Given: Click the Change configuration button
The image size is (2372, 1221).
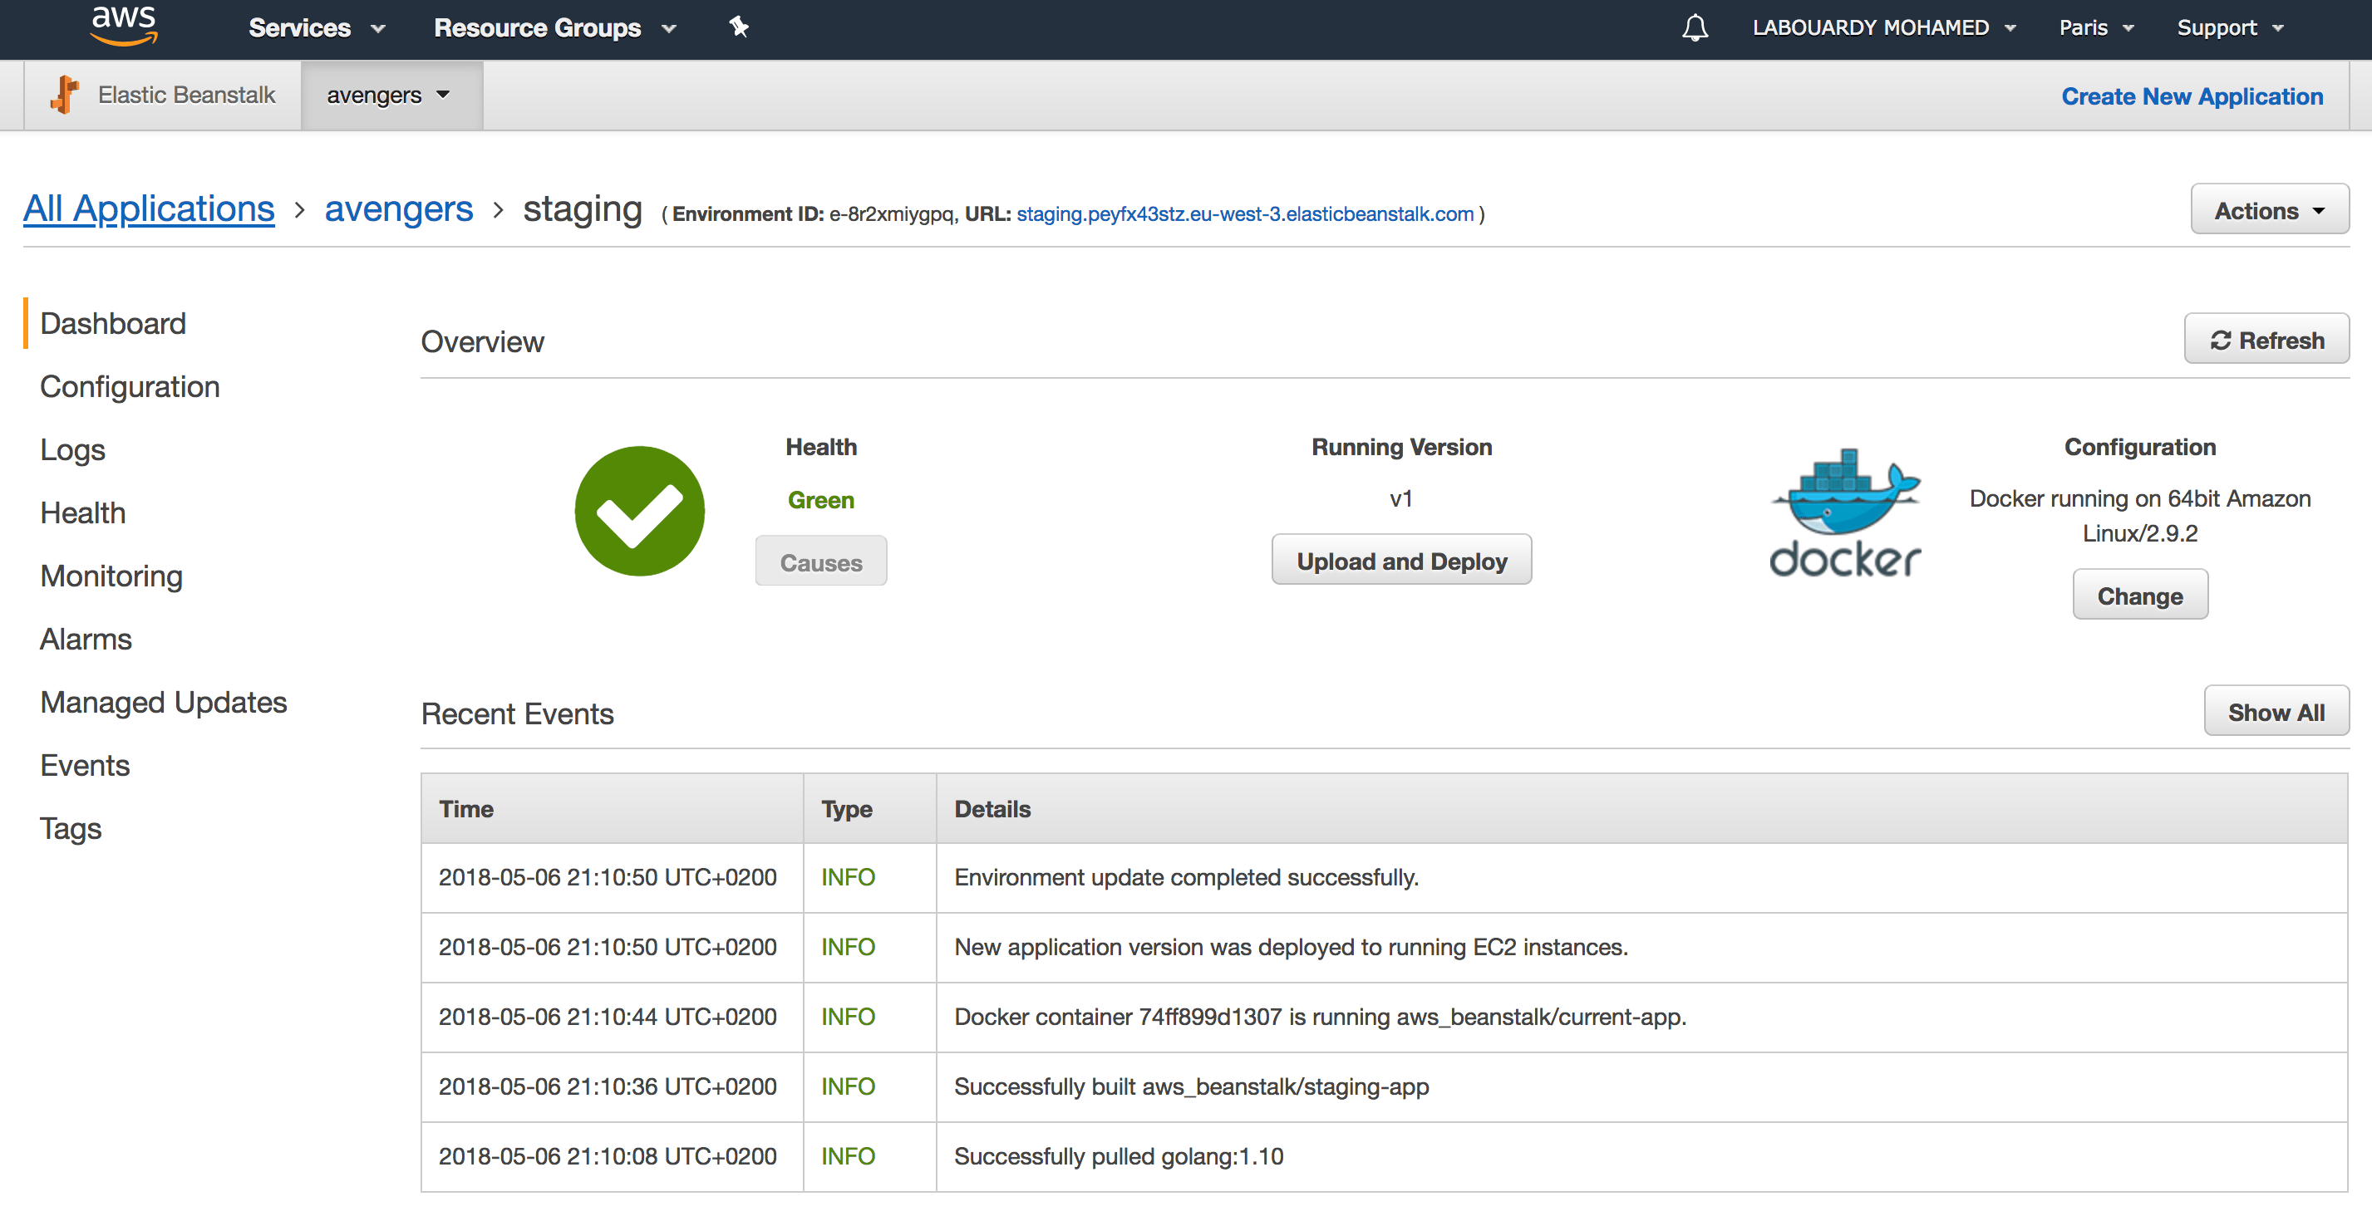Looking at the screenshot, I should (2140, 596).
